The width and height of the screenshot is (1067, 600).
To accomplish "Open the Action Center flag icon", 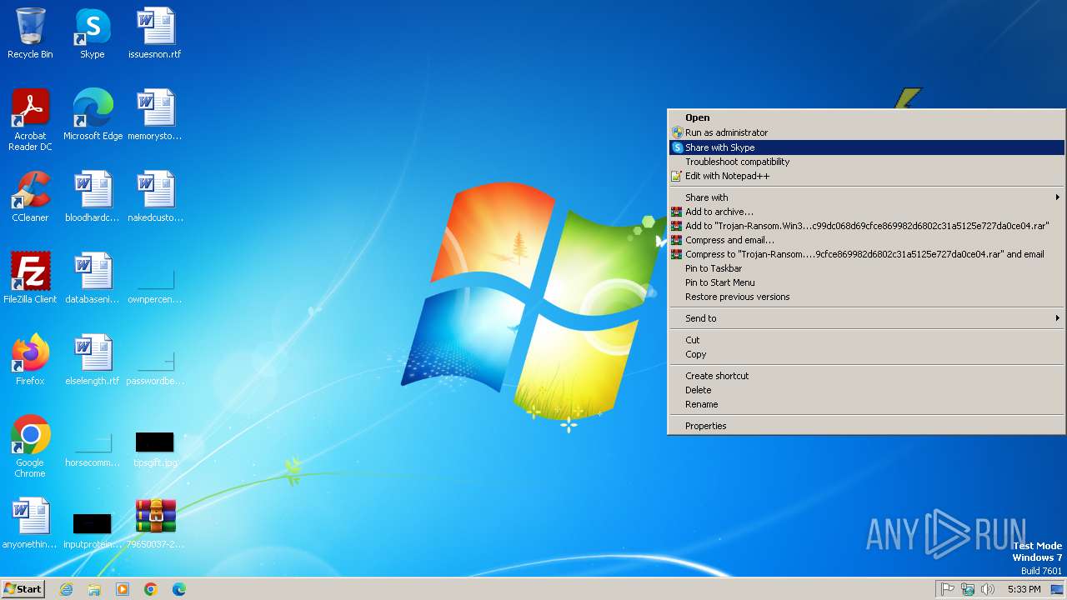I will point(948,589).
